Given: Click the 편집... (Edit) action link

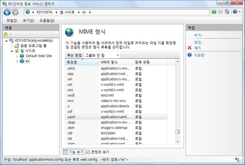Looking at the screenshot, I should coord(198,42).
